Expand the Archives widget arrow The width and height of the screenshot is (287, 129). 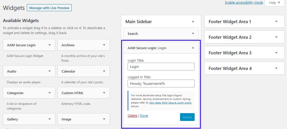(x=104, y=45)
